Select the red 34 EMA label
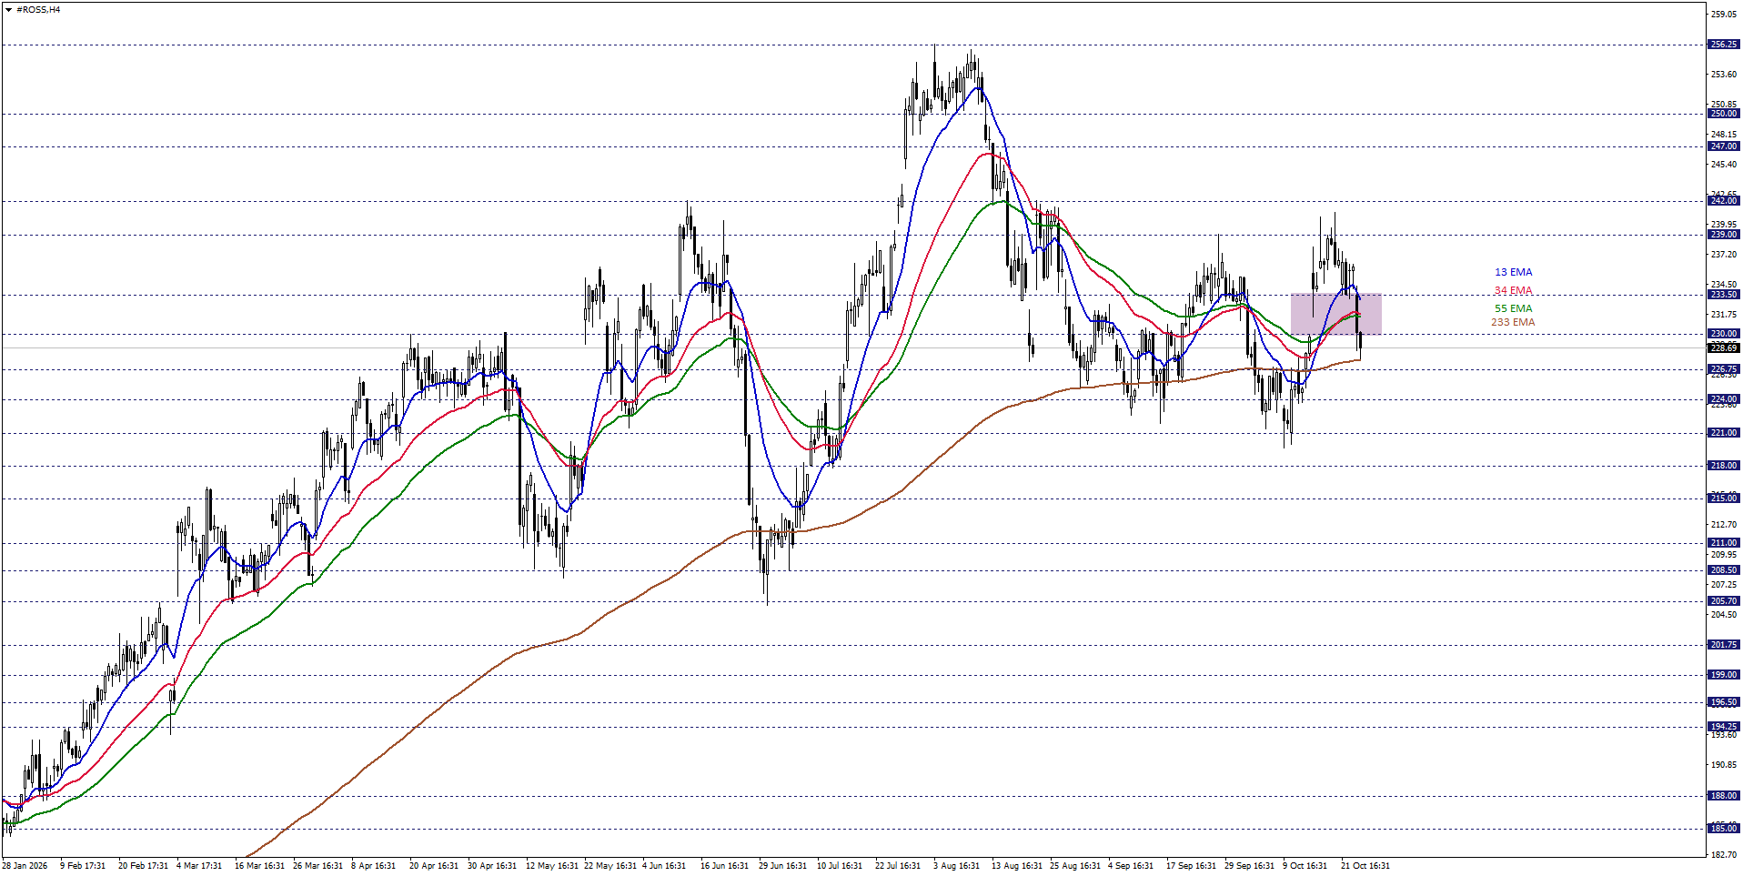This screenshot has width=1743, height=876. (1513, 290)
